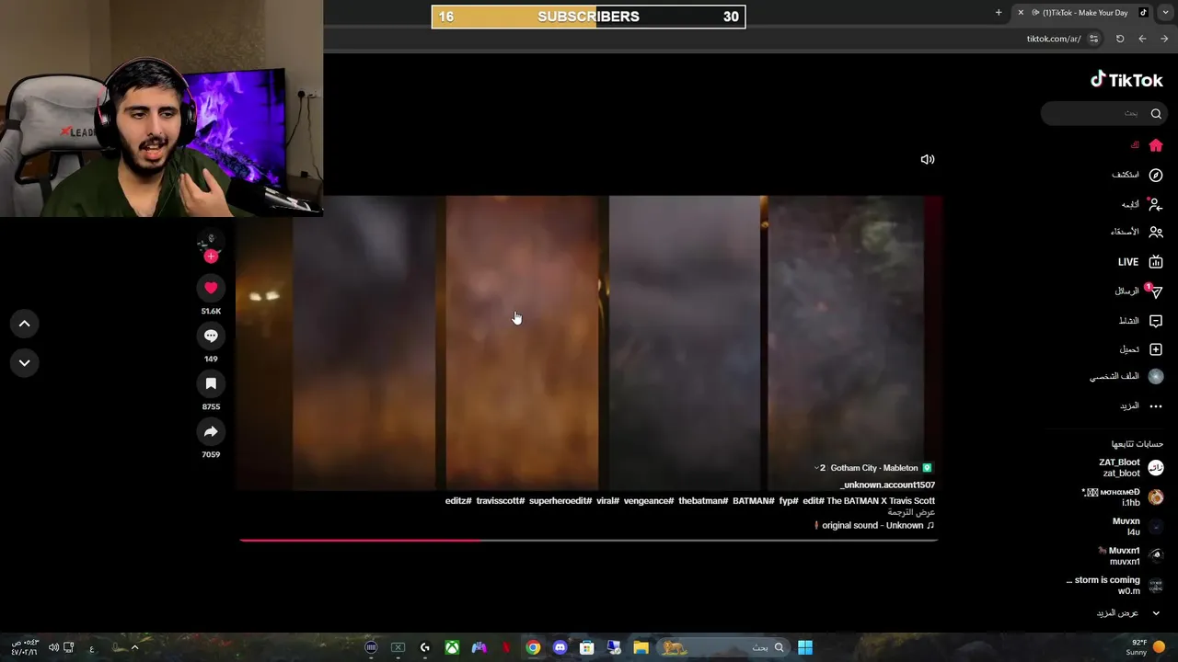Open _unknown.account1507 profile link

887,485
